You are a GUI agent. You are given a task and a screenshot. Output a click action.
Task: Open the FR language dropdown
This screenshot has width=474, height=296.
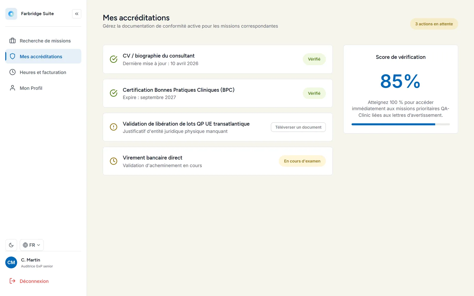coord(32,245)
